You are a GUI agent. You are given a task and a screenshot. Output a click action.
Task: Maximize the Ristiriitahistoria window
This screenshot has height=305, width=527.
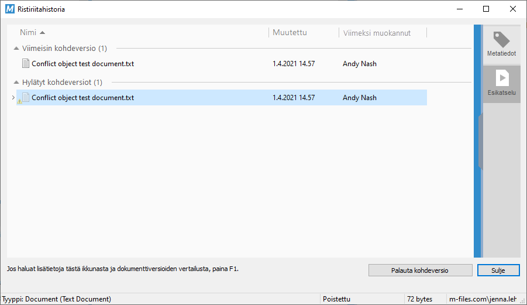486,9
